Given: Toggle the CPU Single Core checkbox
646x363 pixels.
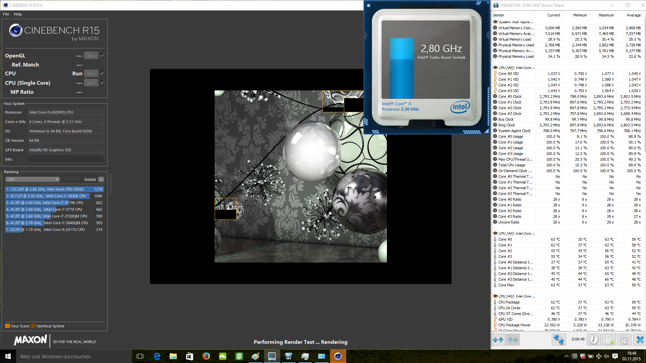Looking at the screenshot, I should click(x=103, y=82).
